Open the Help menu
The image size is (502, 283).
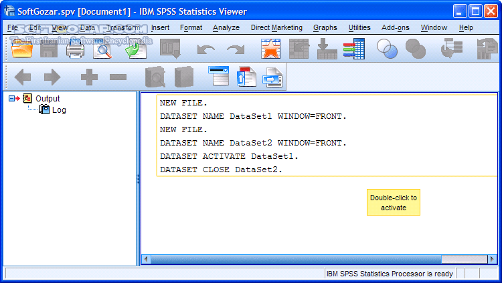[x=466, y=28]
